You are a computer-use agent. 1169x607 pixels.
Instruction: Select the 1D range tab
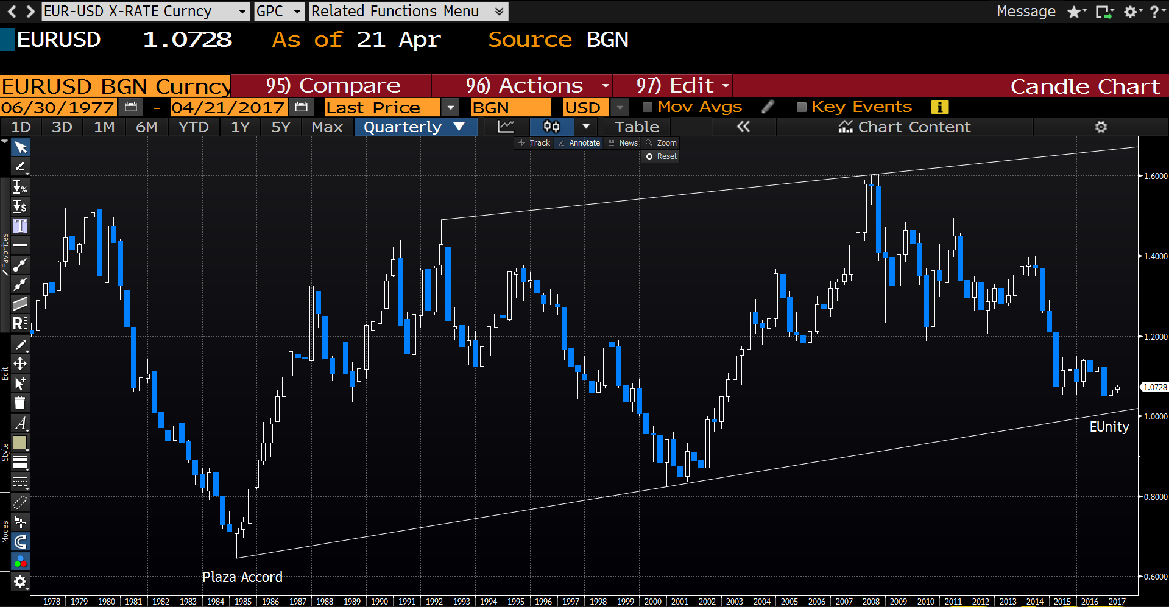[21, 127]
